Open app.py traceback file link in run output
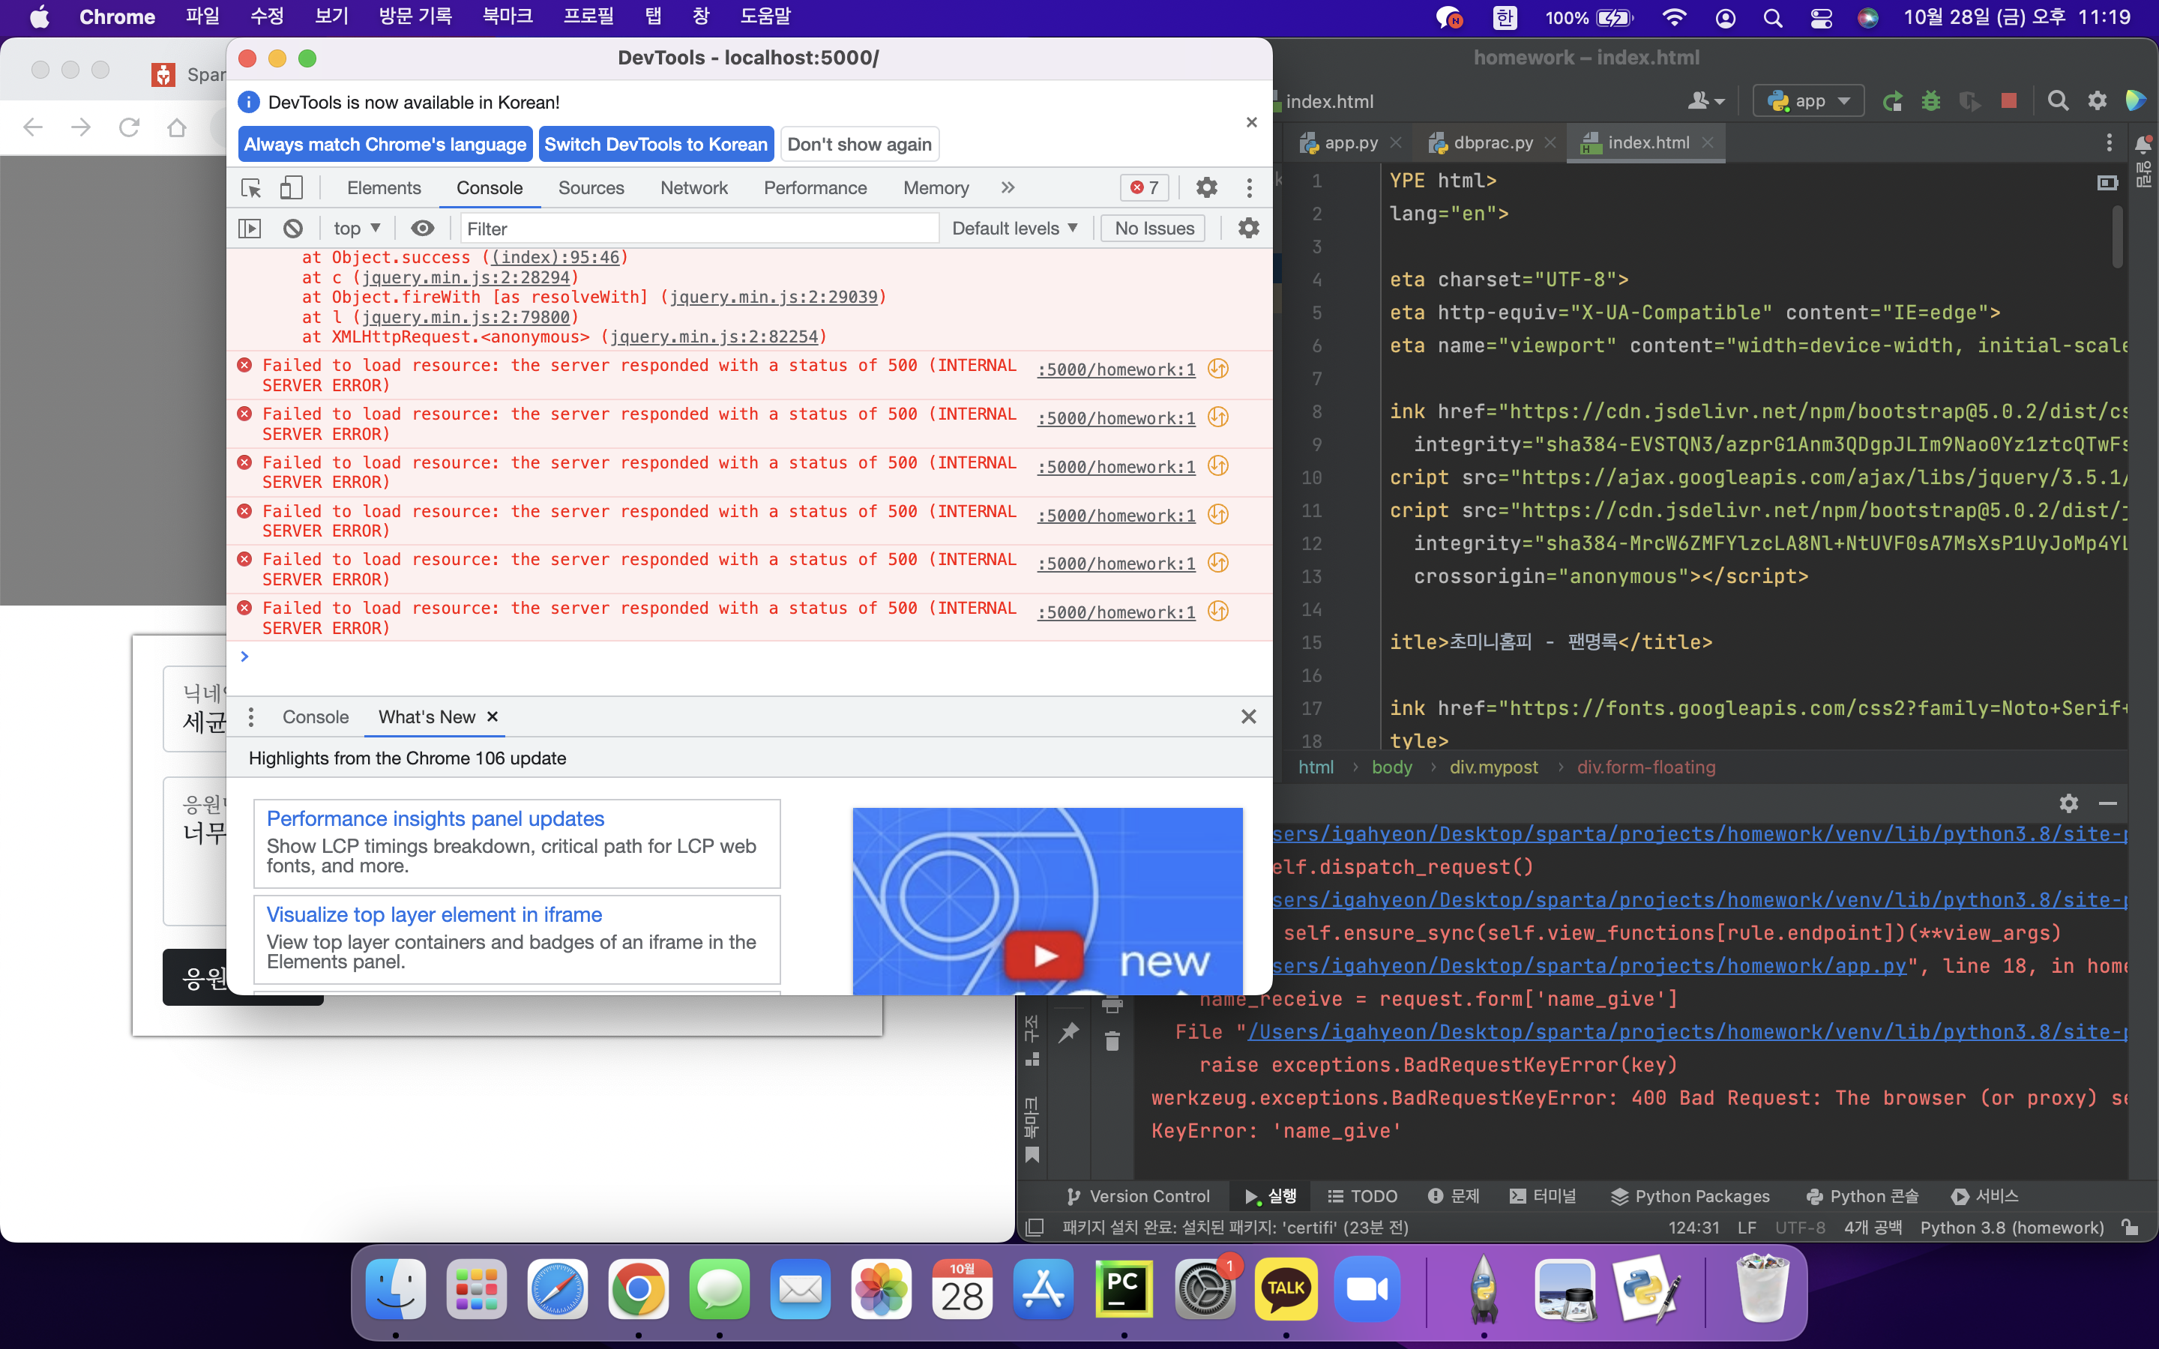 click(x=1589, y=965)
